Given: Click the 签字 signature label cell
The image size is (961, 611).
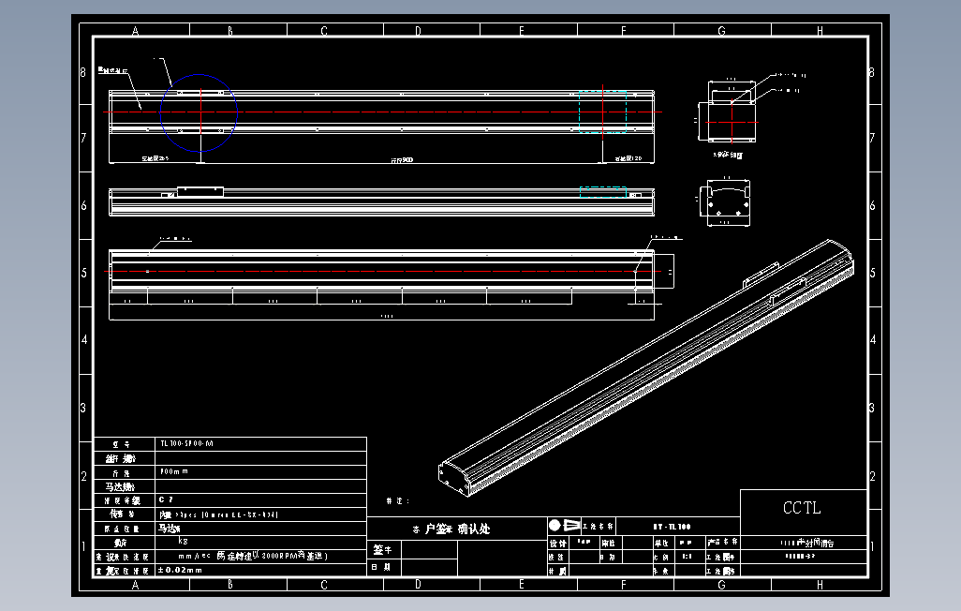Looking at the screenshot, I should pos(382,550).
